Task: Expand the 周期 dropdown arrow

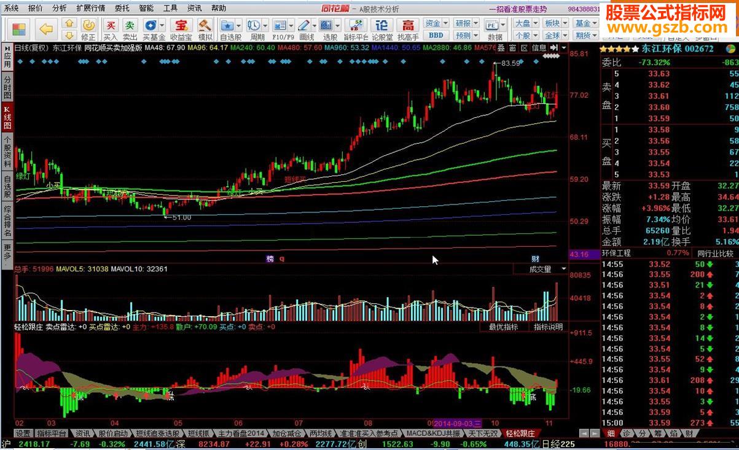Action: [x=265, y=25]
